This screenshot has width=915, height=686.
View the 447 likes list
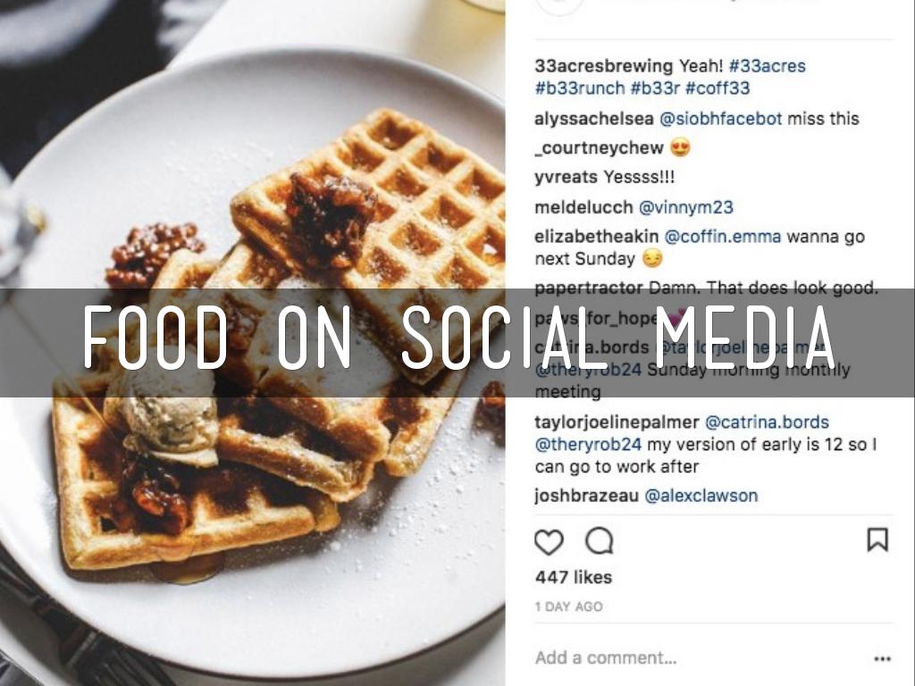pyautogui.click(x=574, y=577)
